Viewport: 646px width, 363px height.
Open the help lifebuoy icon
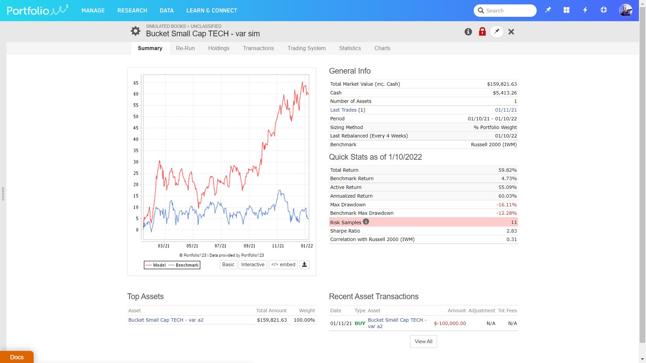click(604, 10)
